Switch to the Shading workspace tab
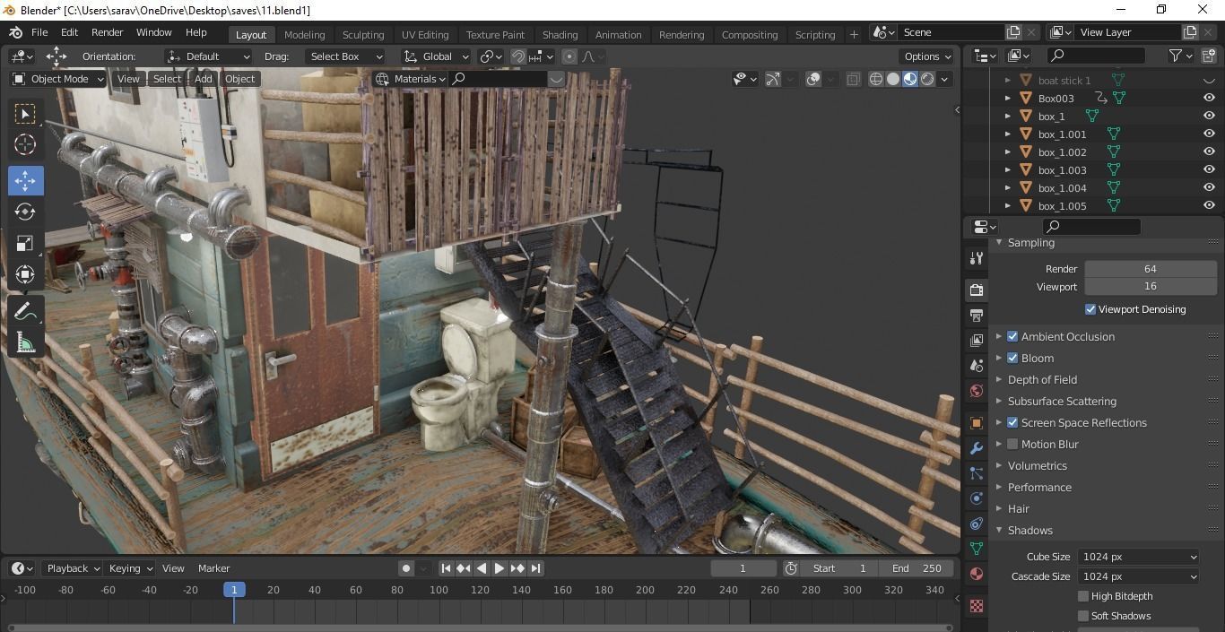Image resolution: width=1225 pixels, height=632 pixels. [560, 35]
